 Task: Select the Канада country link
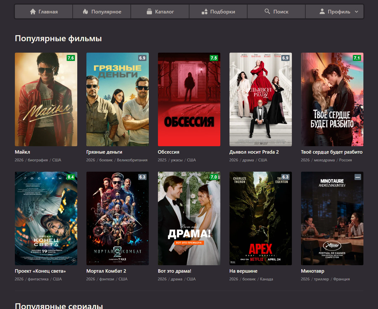pos(266,279)
